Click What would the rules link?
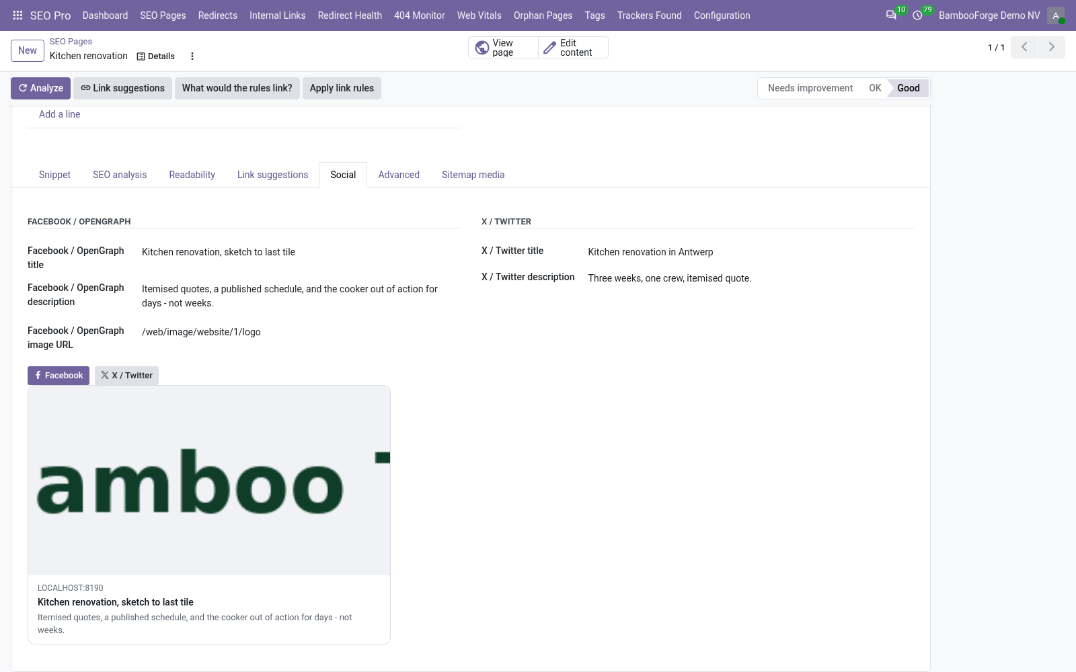The image size is (1076, 672). [237, 88]
